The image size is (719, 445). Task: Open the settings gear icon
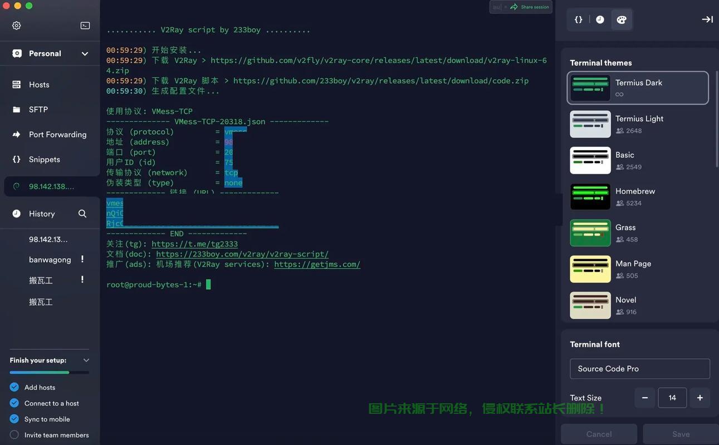click(x=17, y=26)
